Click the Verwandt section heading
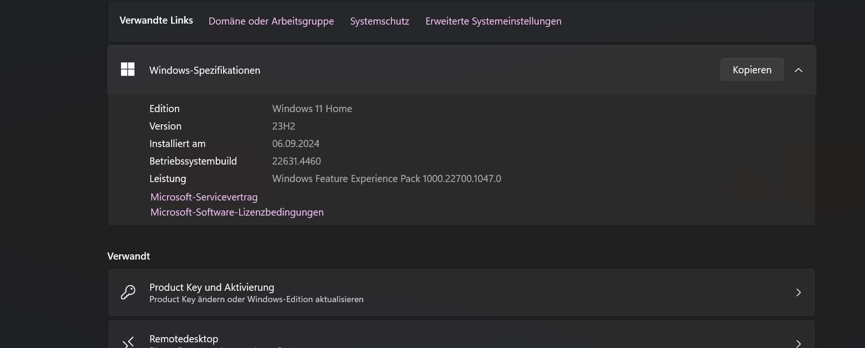Screen dimensions: 865x348 129,256
